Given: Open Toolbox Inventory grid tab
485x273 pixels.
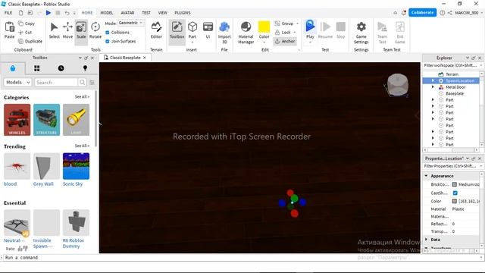Looking at the screenshot, I should click(x=37, y=68).
